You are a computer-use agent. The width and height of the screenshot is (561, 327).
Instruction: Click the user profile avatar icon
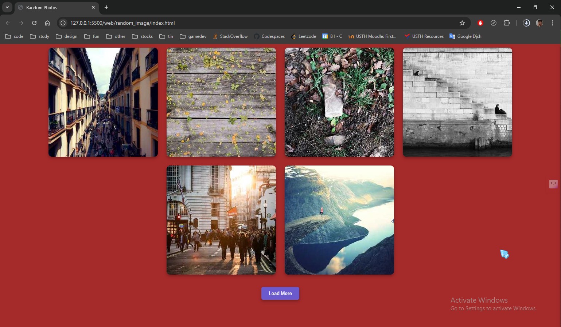point(539,23)
